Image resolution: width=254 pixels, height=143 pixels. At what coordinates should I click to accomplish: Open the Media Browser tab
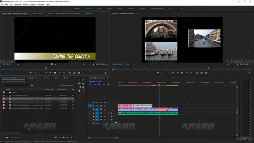[33, 78]
